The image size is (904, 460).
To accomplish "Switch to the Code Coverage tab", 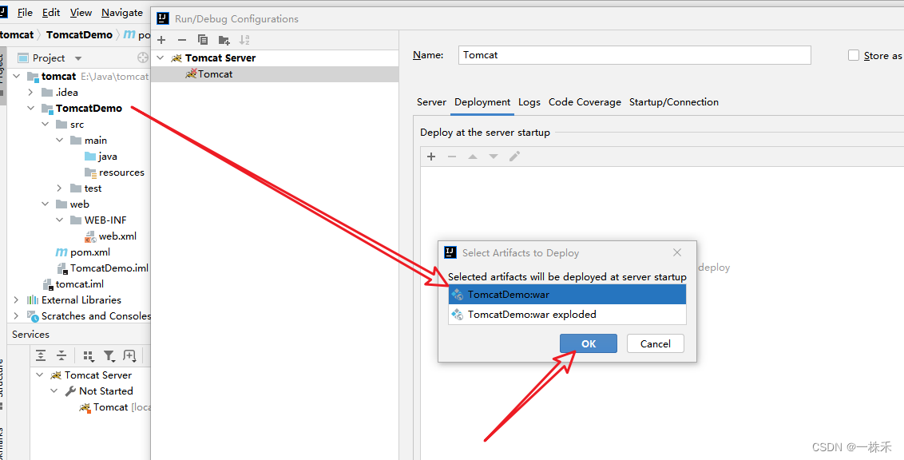I will [585, 102].
